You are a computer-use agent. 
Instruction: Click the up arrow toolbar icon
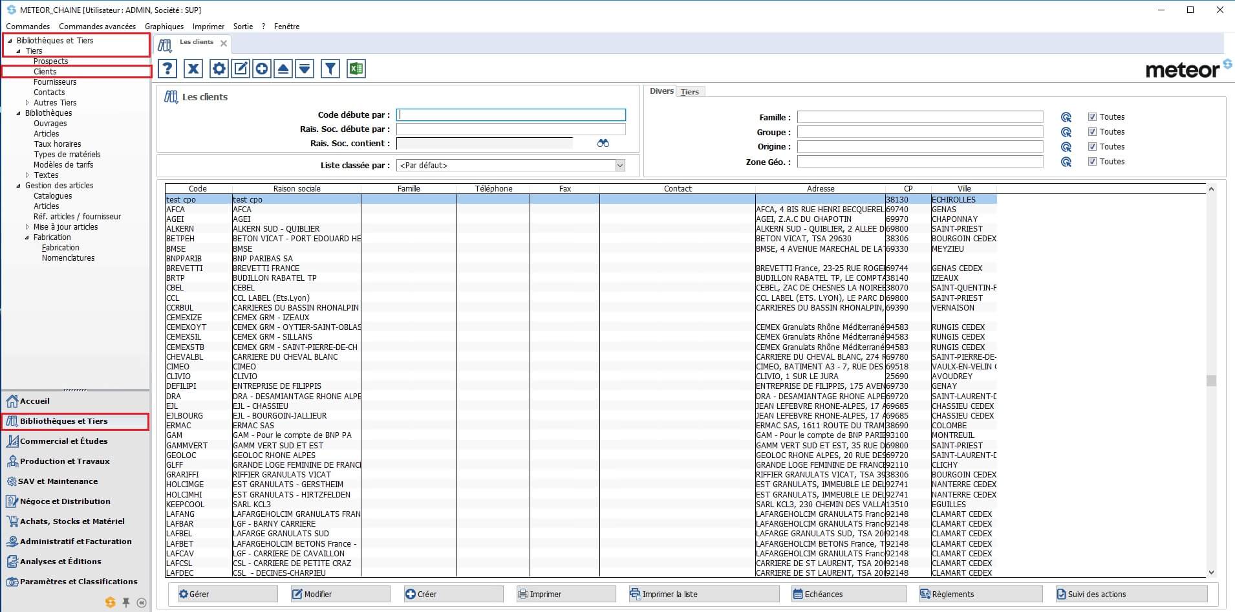pos(283,69)
